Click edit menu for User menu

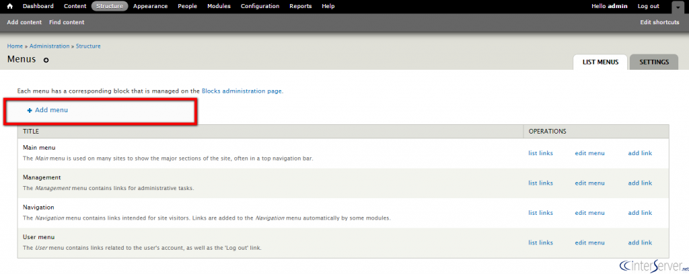tap(589, 242)
